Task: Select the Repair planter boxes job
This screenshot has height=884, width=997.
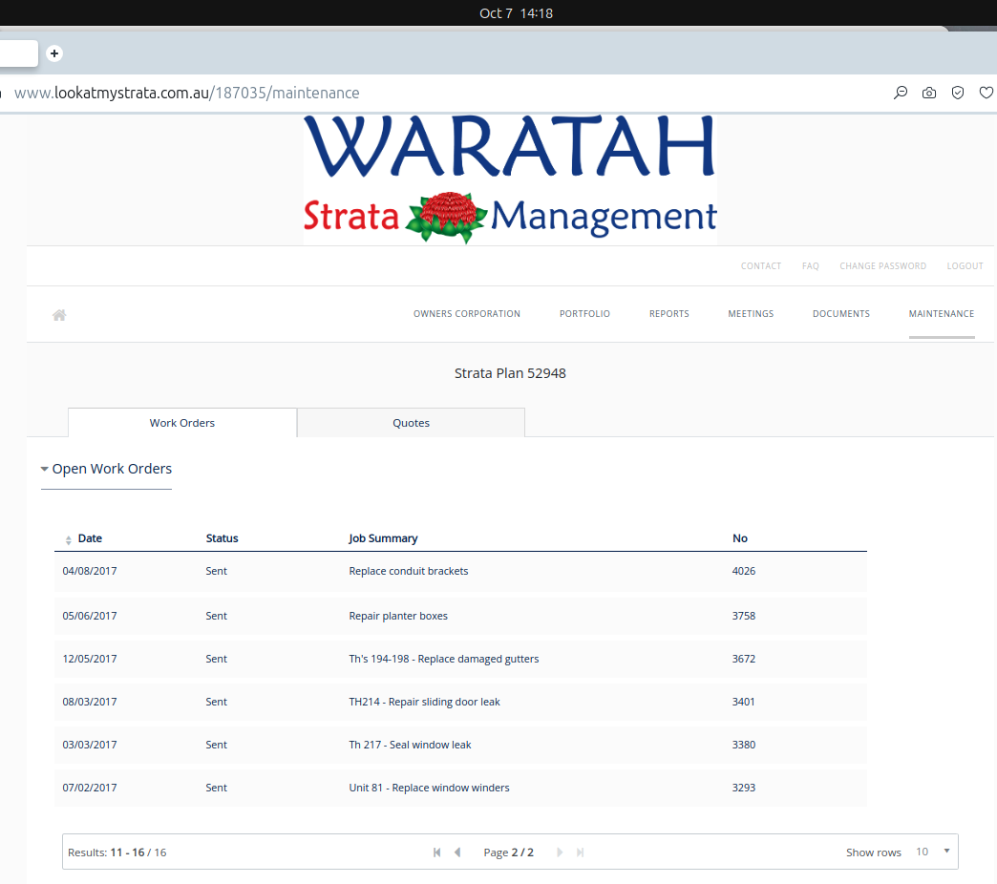Action: 398,616
